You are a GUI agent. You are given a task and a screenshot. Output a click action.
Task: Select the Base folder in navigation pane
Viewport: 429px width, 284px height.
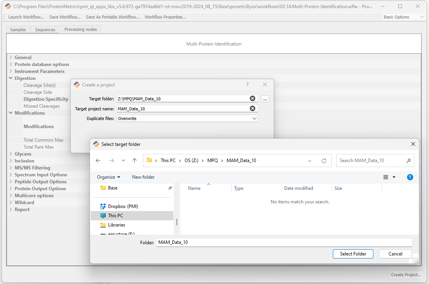pos(112,188)
